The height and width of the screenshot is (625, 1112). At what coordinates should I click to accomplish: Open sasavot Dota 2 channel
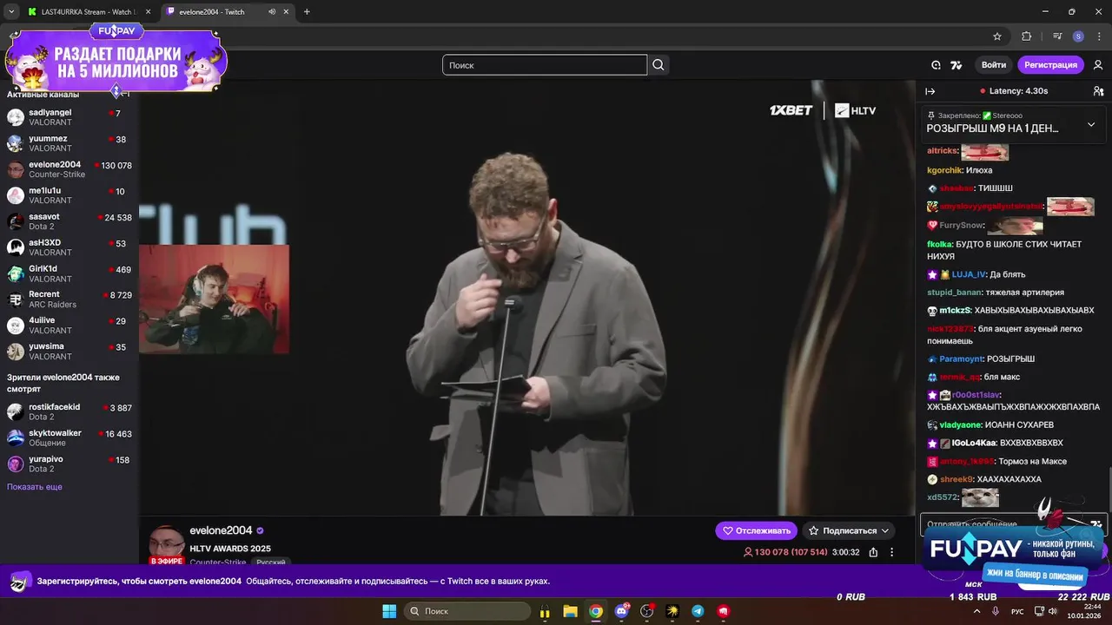[69, 221]
